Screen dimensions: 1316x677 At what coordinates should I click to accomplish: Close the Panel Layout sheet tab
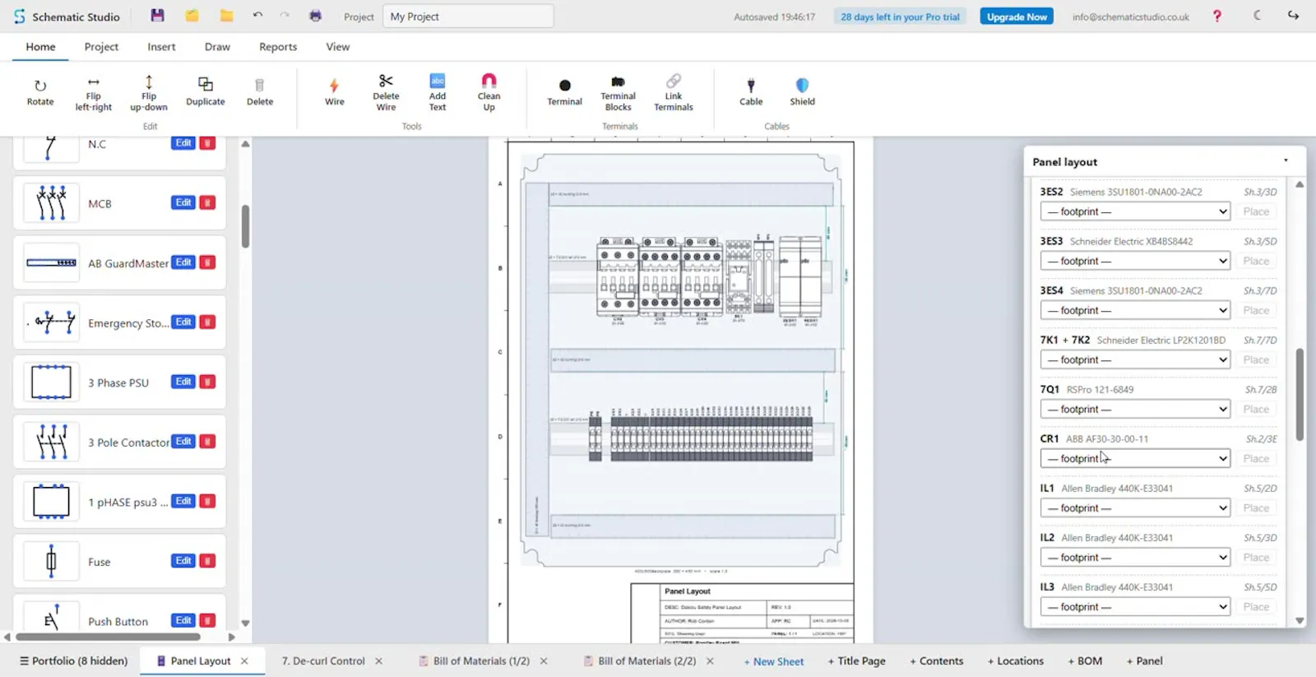(244, 661)
